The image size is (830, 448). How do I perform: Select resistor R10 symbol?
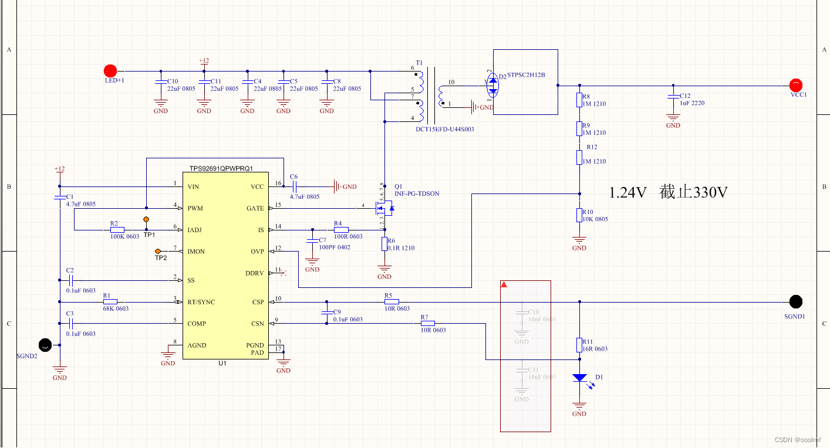pos(579,215)
